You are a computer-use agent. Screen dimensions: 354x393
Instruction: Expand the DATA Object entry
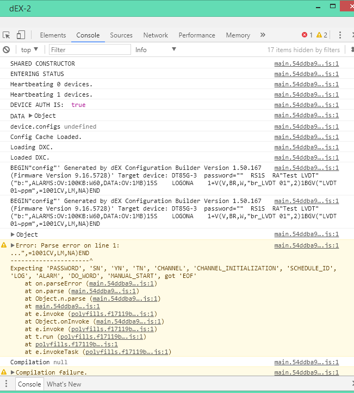(x=31, y=116)
